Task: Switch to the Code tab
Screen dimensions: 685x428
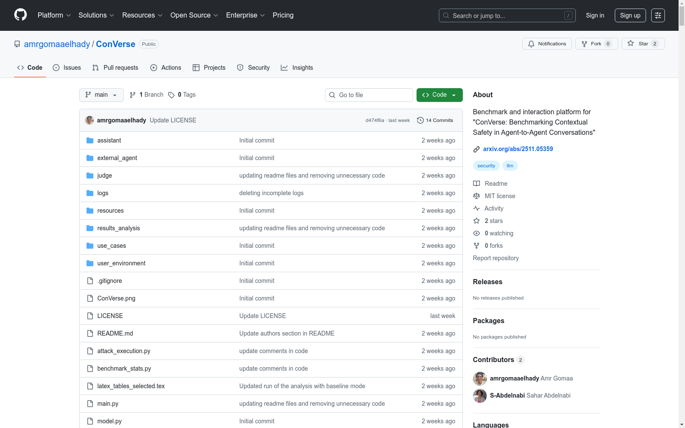Action: (30, 68)
